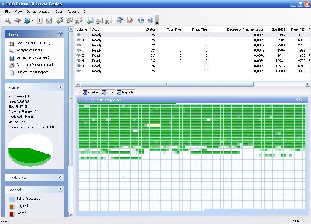
Task: Open the defragmentation method dropdown arrow
Action: point(32,20)
